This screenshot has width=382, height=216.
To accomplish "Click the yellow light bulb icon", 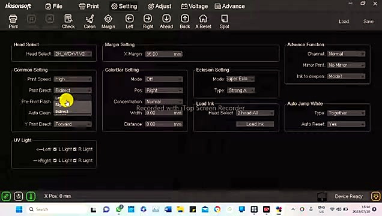I will tap(375, 196).
